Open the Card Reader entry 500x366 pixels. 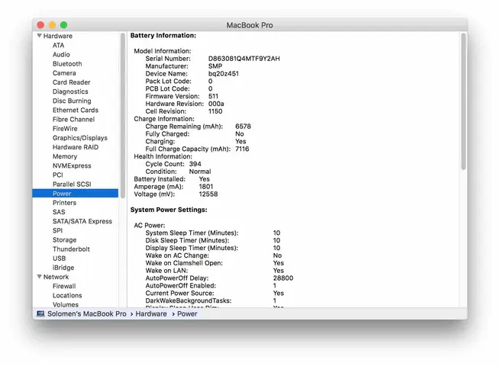tap(72, 82)
